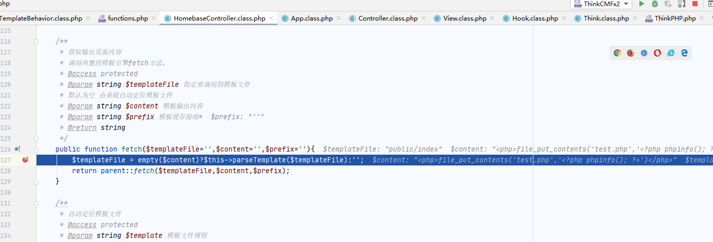This screenshot has width=713, height=242.
Task: Run with coverage icon
Action: [x=668, y=4]
